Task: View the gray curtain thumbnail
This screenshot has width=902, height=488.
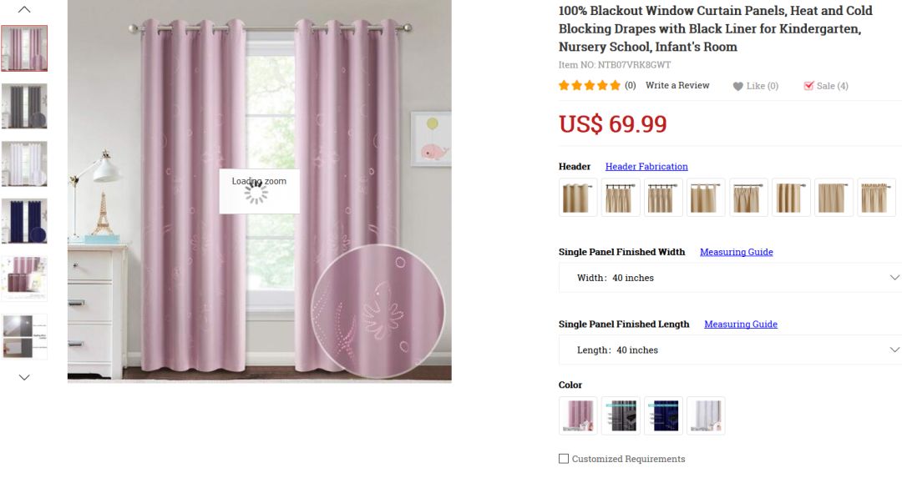Action: (x=24, y=106)
